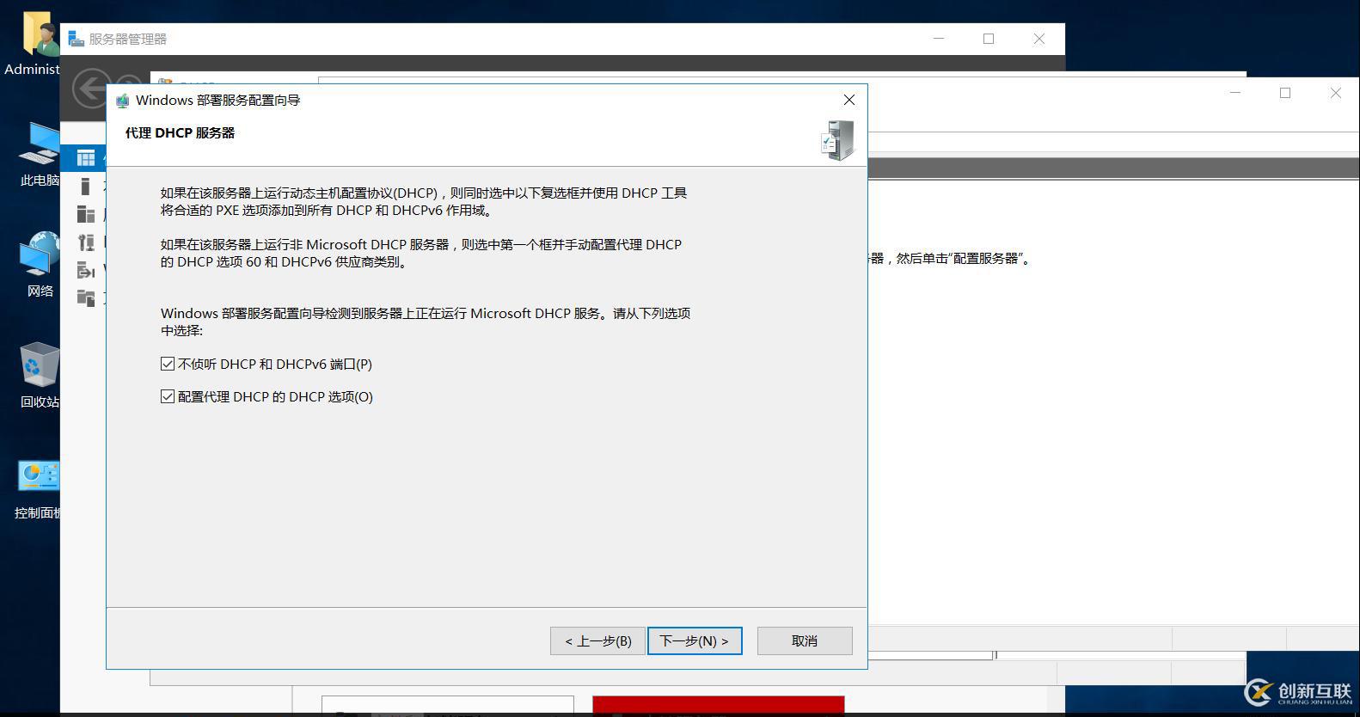Select the Dashboard icon in Server Manager sidebar
Screen dimensions: 1360x717
point(86,157)
